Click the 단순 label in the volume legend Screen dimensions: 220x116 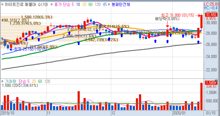pyautogui.click(x=22, y=81)
